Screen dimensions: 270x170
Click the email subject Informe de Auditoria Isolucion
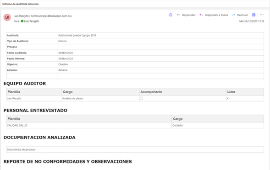(x=21, y=4)
